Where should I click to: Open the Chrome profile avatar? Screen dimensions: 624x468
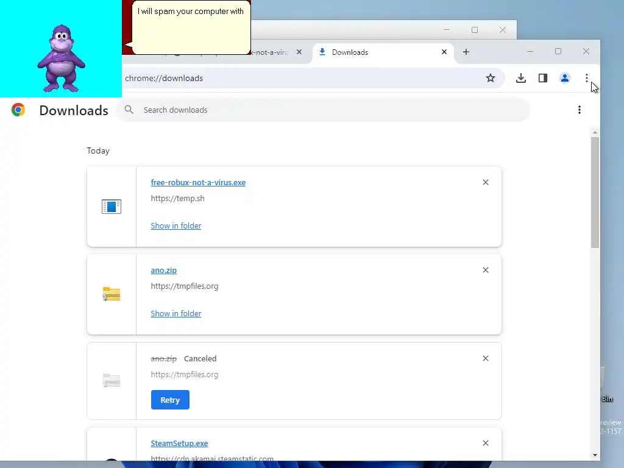tap(565, 78)
